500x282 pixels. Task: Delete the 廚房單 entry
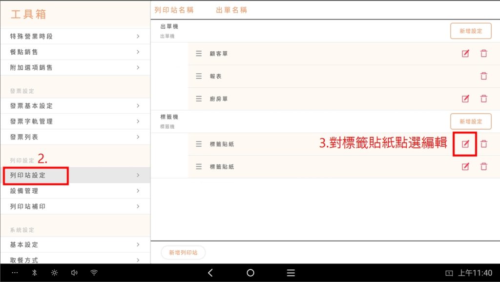(483, 99)
